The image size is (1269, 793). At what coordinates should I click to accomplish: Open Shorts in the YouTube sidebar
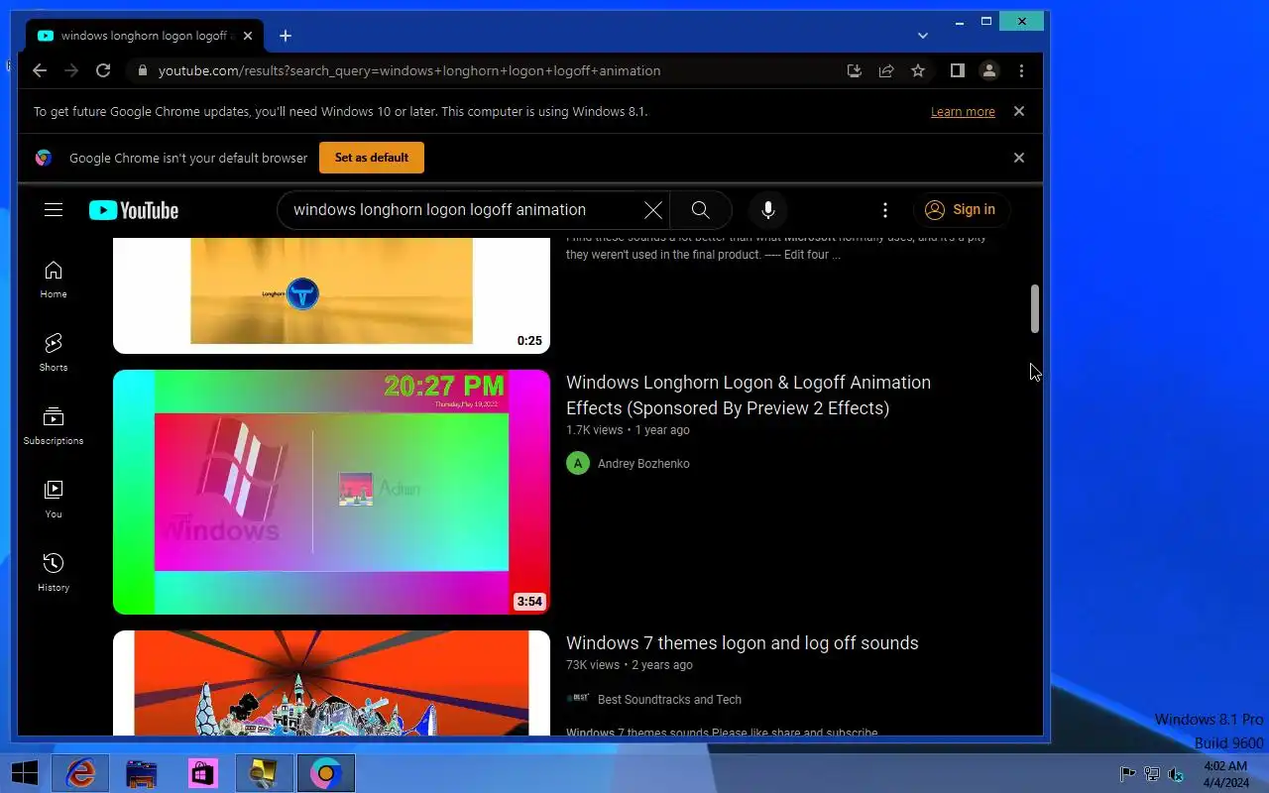click(x=54, y=352)
